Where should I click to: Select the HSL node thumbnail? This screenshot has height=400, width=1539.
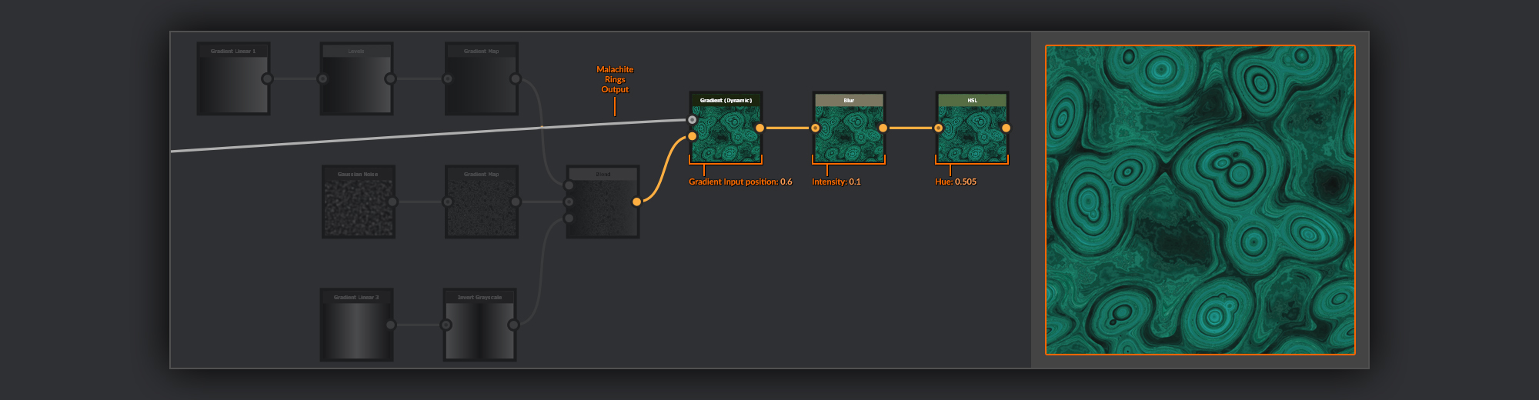[x=972, y=134]
